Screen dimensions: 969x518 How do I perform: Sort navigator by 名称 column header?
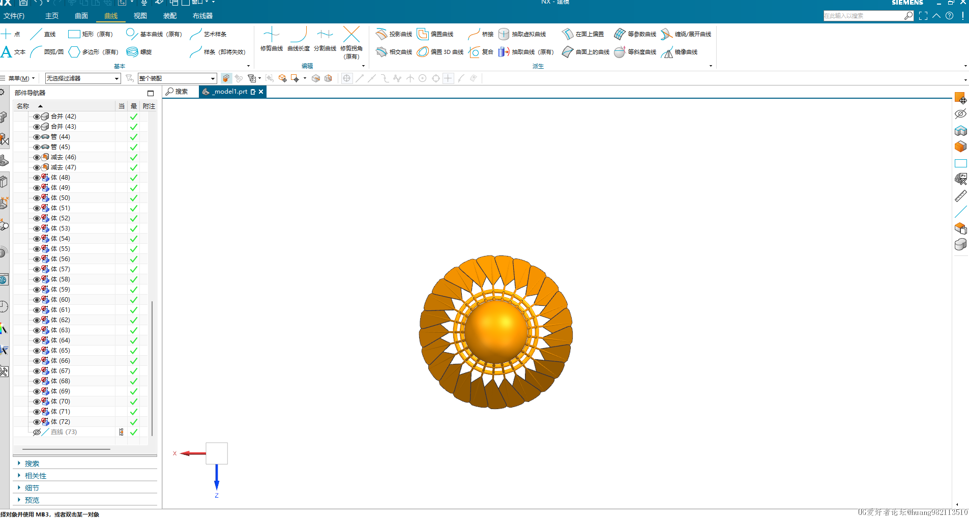(65, 106)
